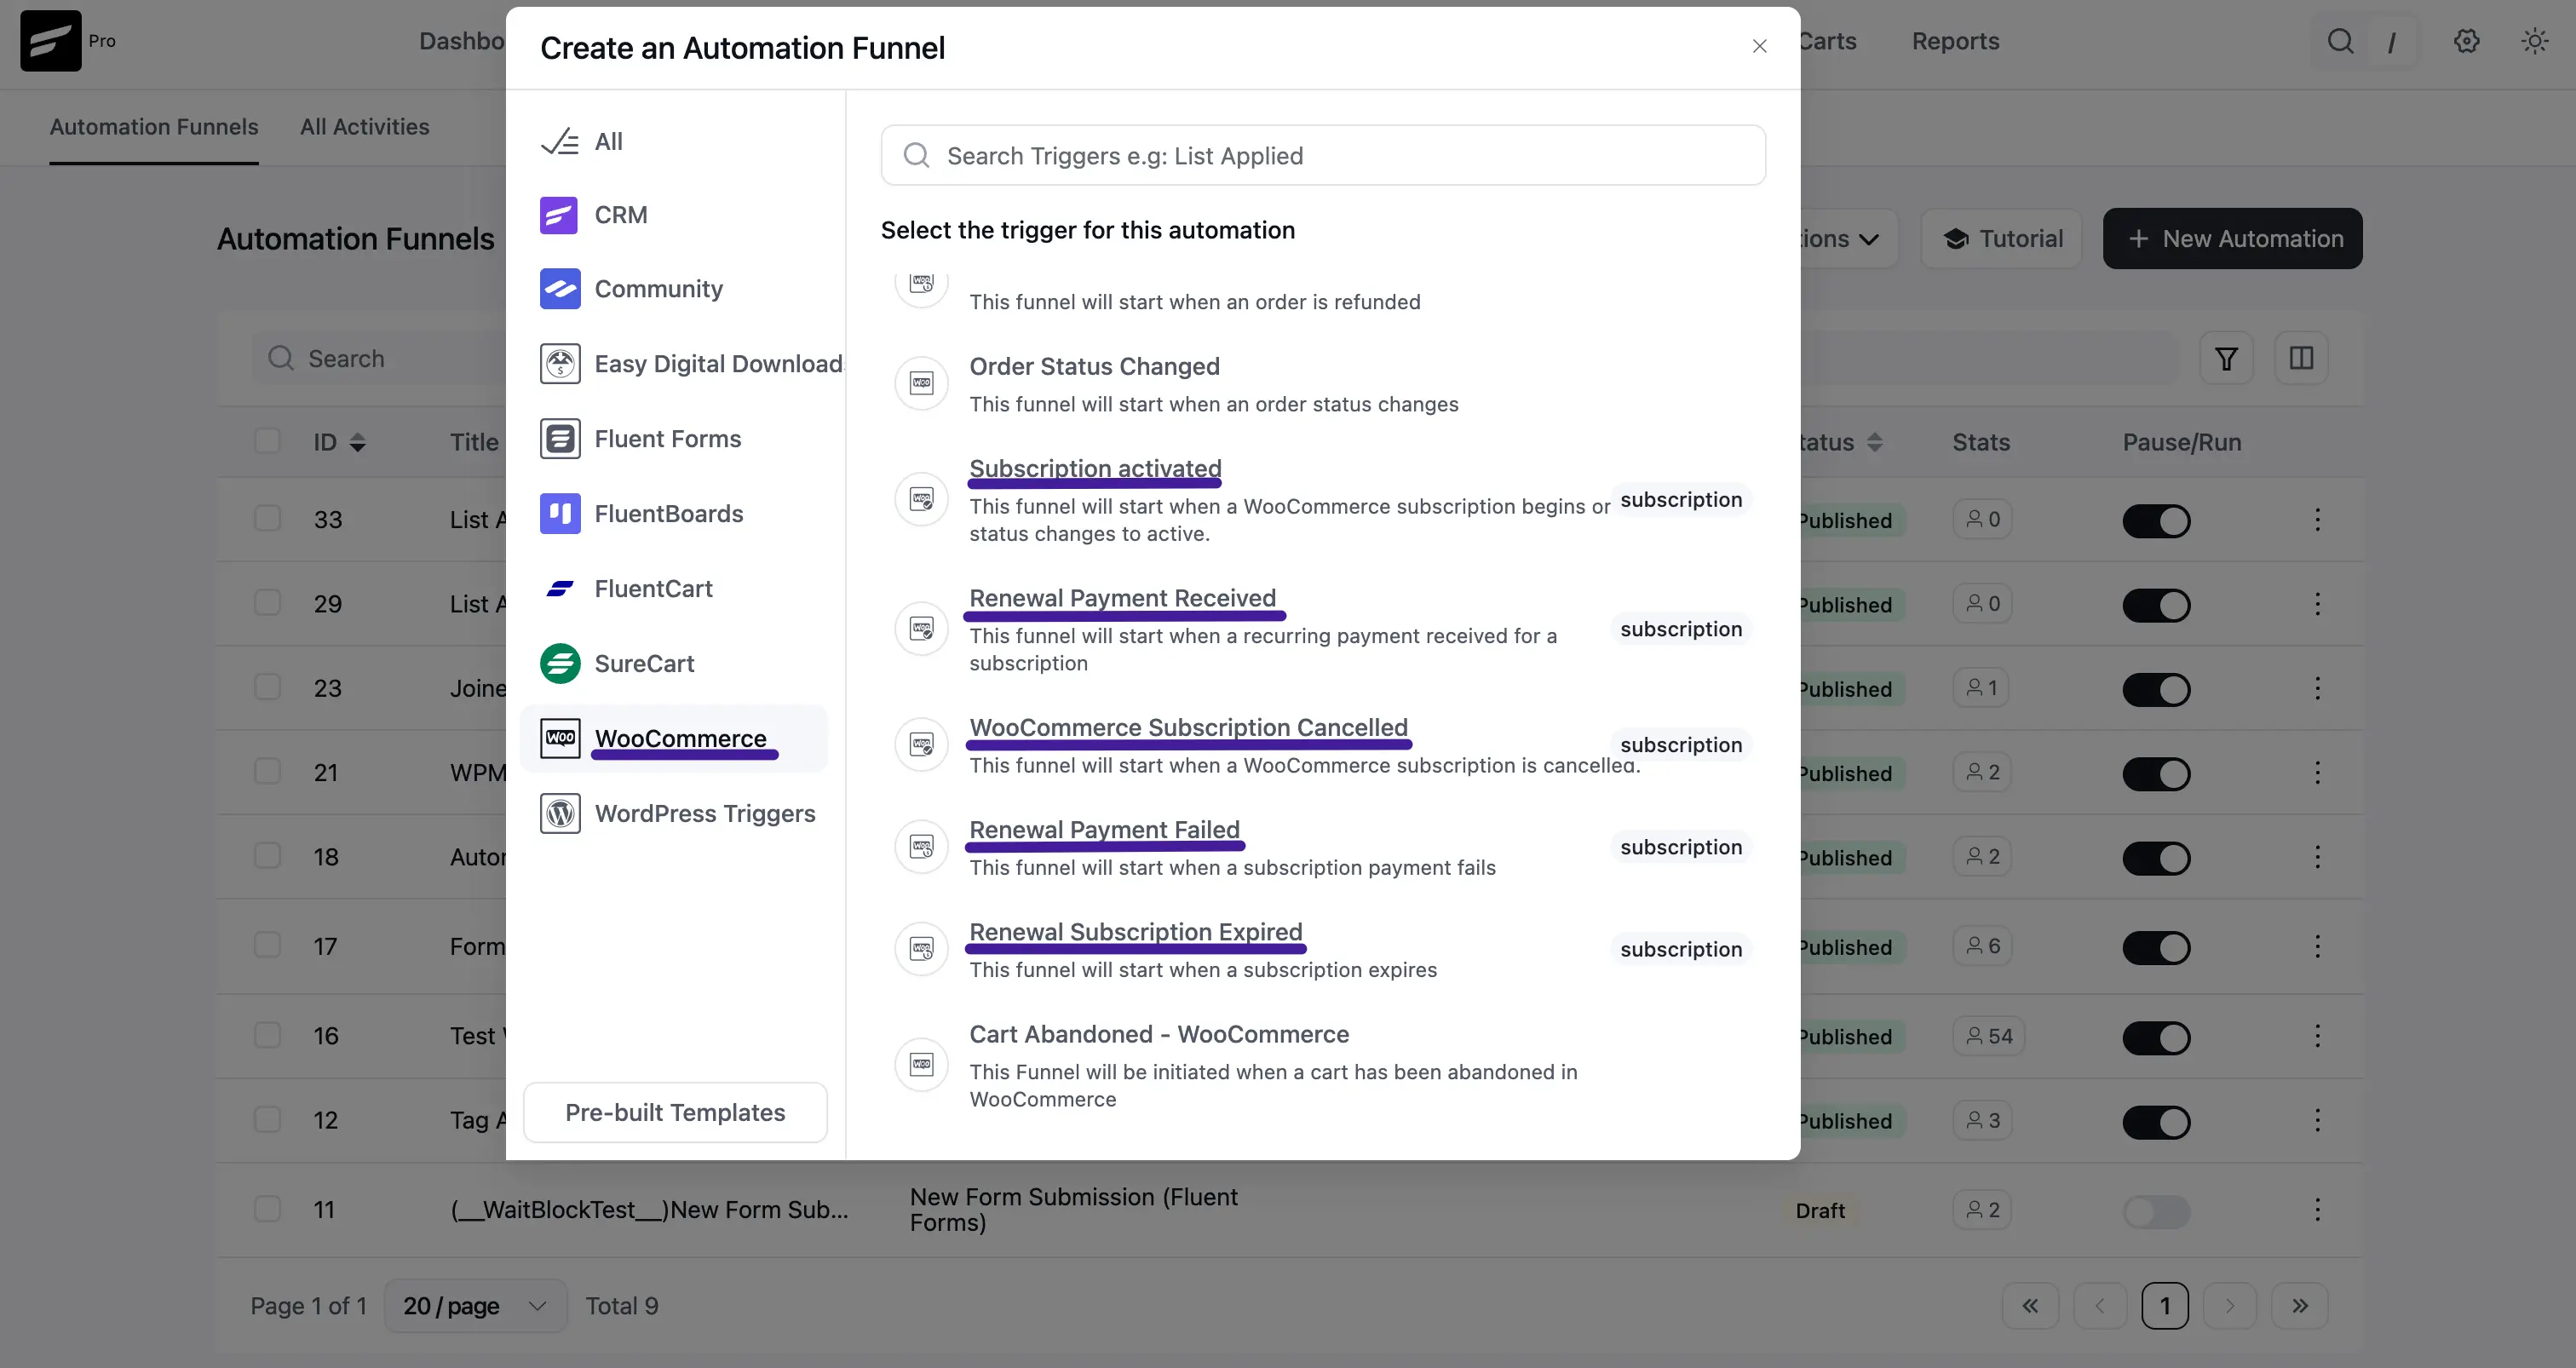Click the CRM category icon
Viewport: 2576px width, 1368px height.
tap(559, 215)
